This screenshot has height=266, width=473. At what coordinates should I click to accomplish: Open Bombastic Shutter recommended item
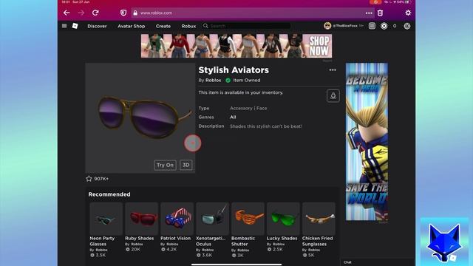tap(248, 230)
